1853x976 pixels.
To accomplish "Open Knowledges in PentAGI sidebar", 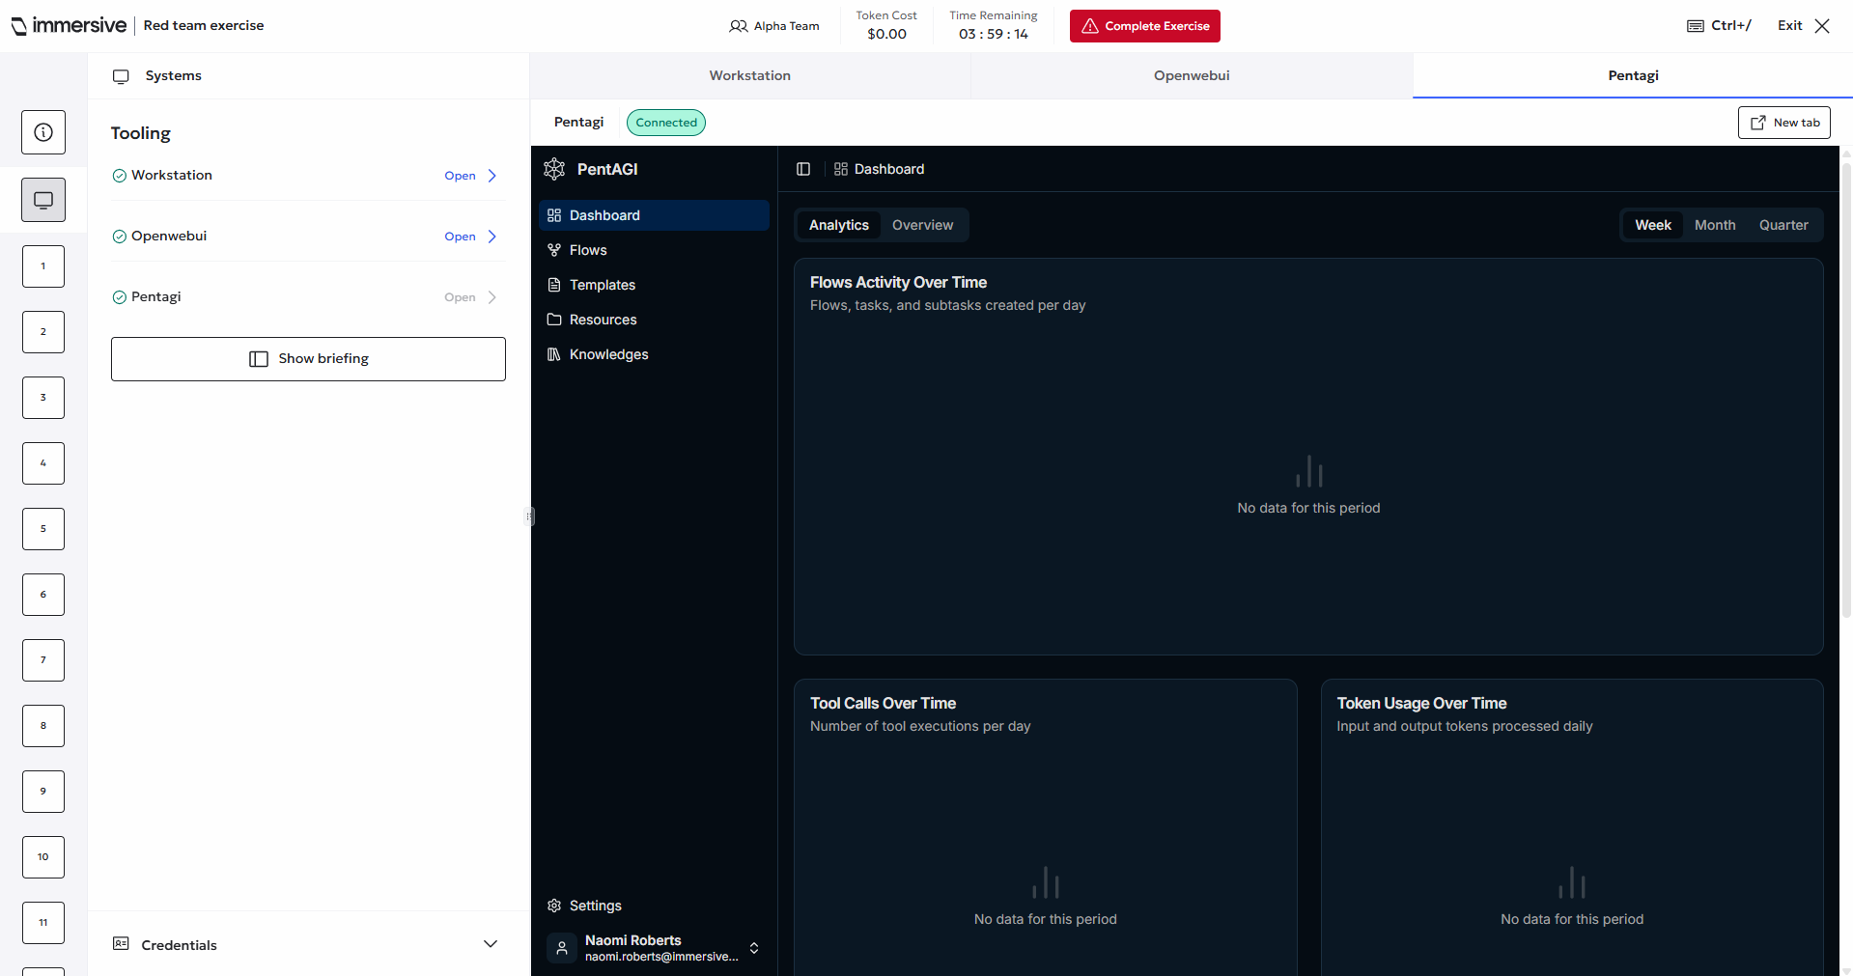I will coord(654,354).
